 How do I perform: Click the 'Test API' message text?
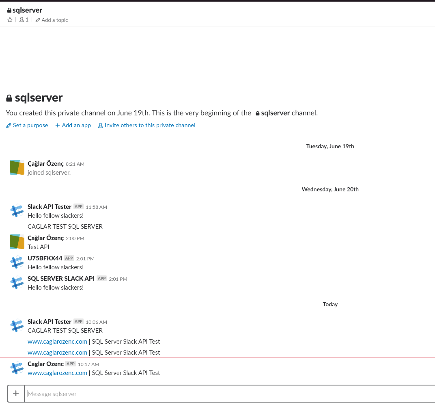click(38, 247)
